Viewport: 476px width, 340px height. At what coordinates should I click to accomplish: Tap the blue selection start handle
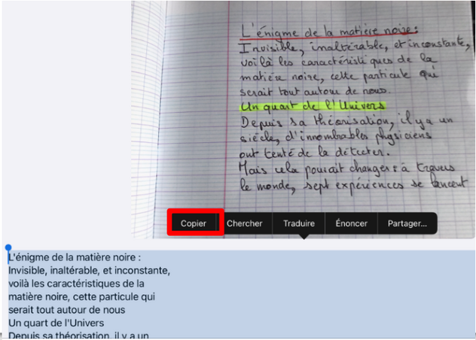coord(8,248)
